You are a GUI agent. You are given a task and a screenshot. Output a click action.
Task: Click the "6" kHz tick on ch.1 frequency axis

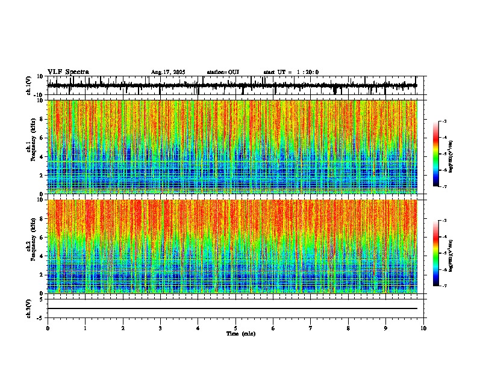(x=42, y=138)
